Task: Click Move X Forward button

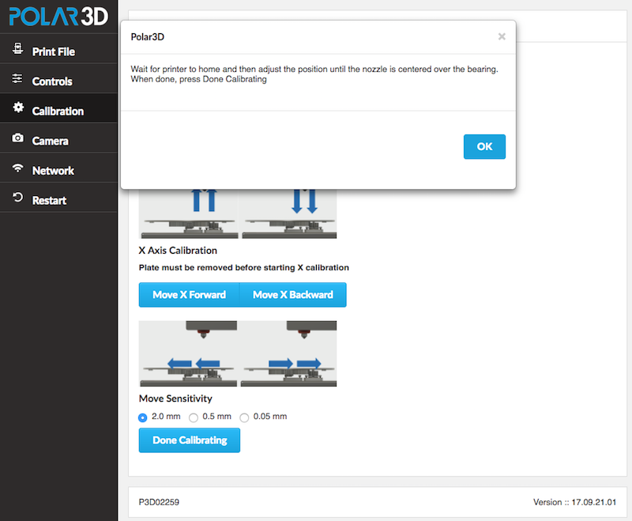Action: tap(189, 295)
